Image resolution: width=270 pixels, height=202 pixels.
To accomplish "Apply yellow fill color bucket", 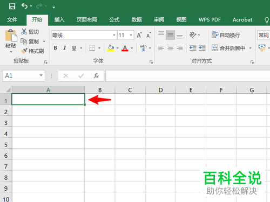I will 111,48.
